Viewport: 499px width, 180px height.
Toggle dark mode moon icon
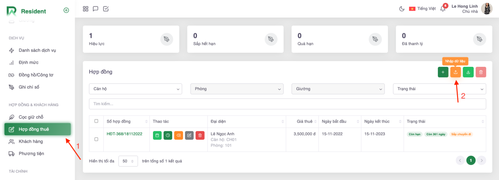click(x=402, y=9)
